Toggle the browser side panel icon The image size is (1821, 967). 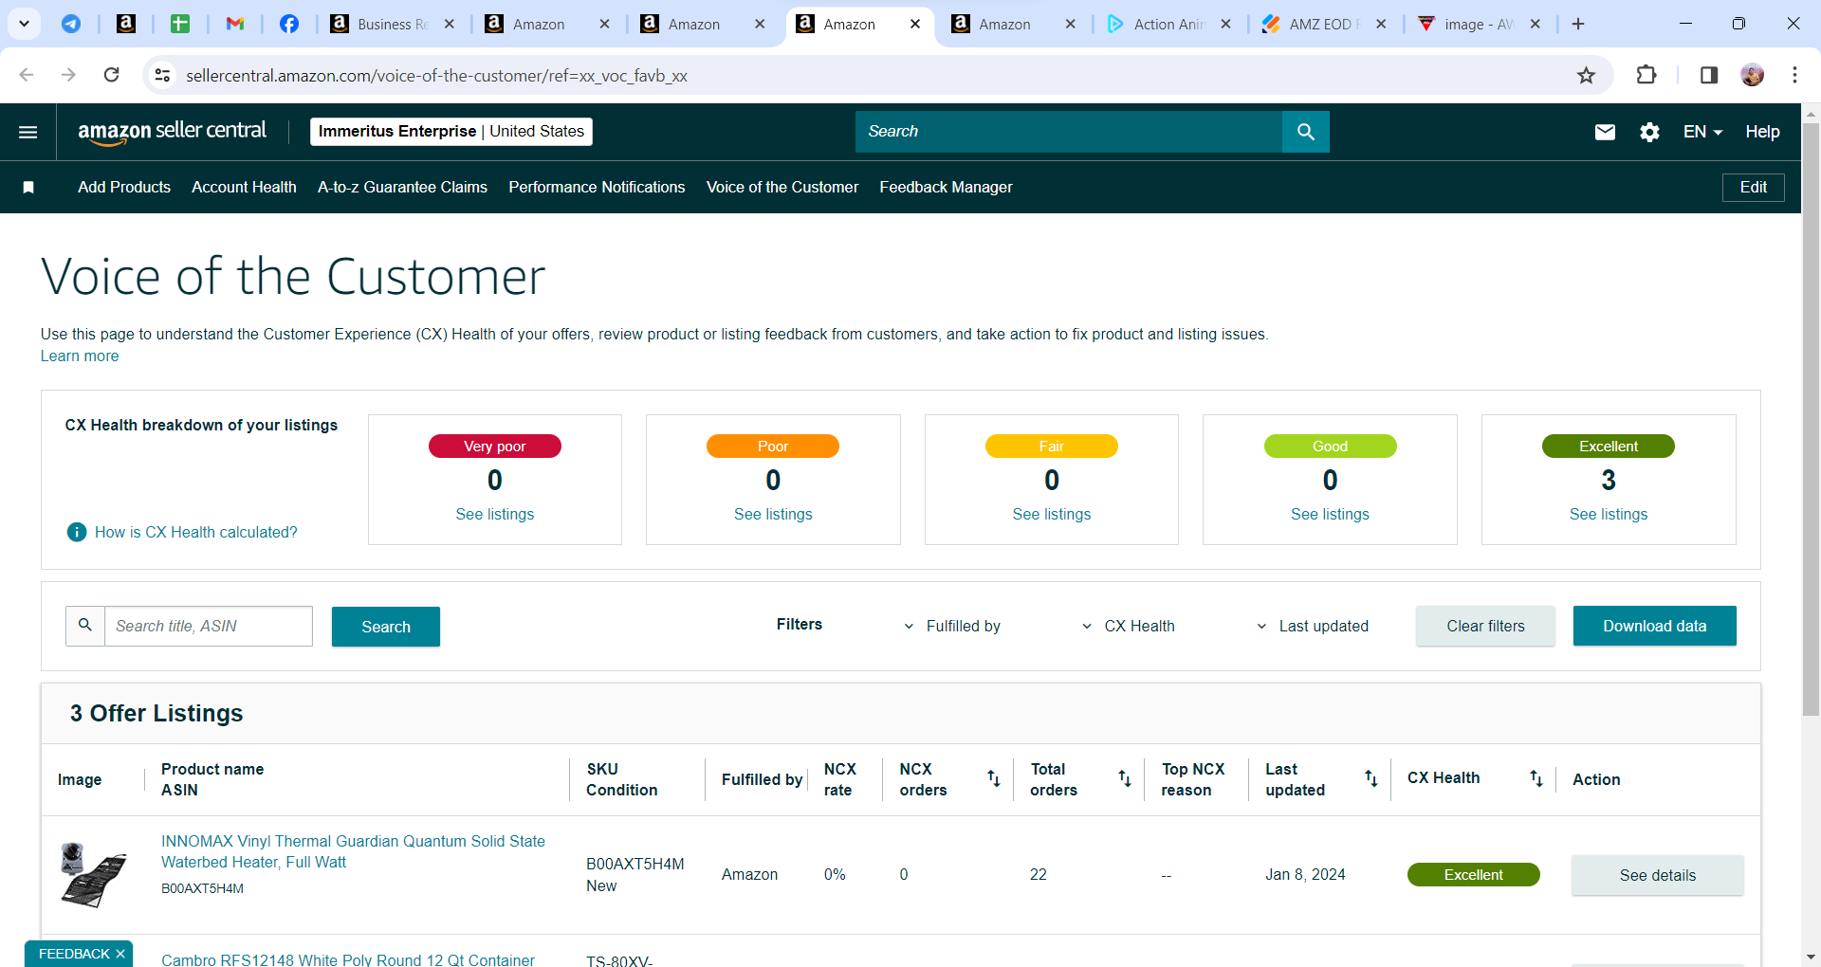(x=1708, y=75)
